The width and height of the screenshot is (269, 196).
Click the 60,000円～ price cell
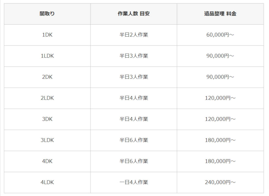pos(220,35)
